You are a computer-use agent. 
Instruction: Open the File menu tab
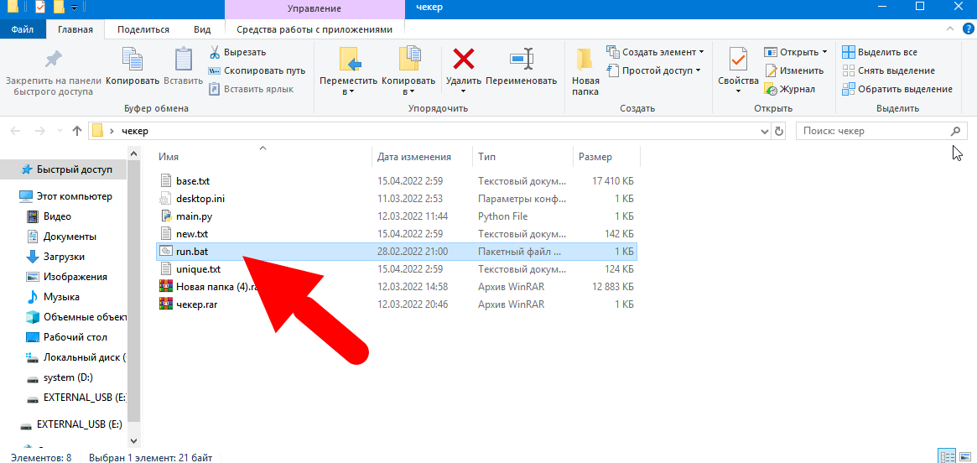pyautogui.click(x=23, y=29)
